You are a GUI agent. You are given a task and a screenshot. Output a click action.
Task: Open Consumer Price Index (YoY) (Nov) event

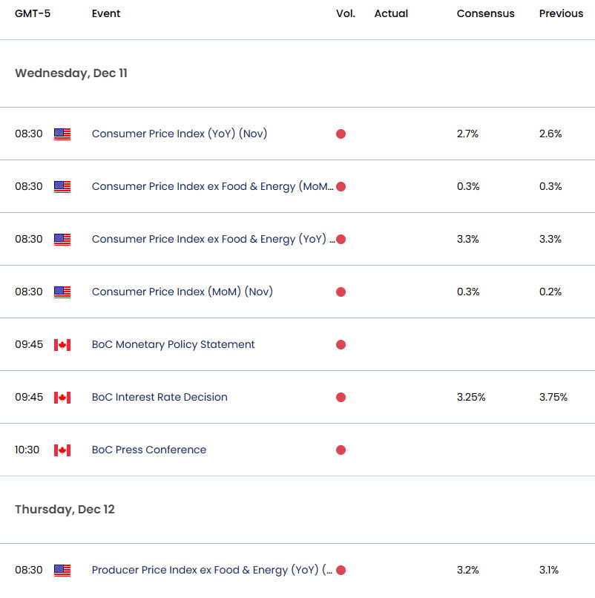pos(180,134)
